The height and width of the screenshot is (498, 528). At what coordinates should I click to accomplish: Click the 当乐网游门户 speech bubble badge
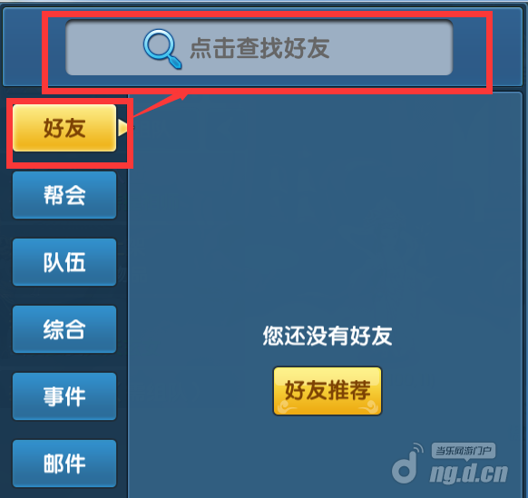pos(464,451)
